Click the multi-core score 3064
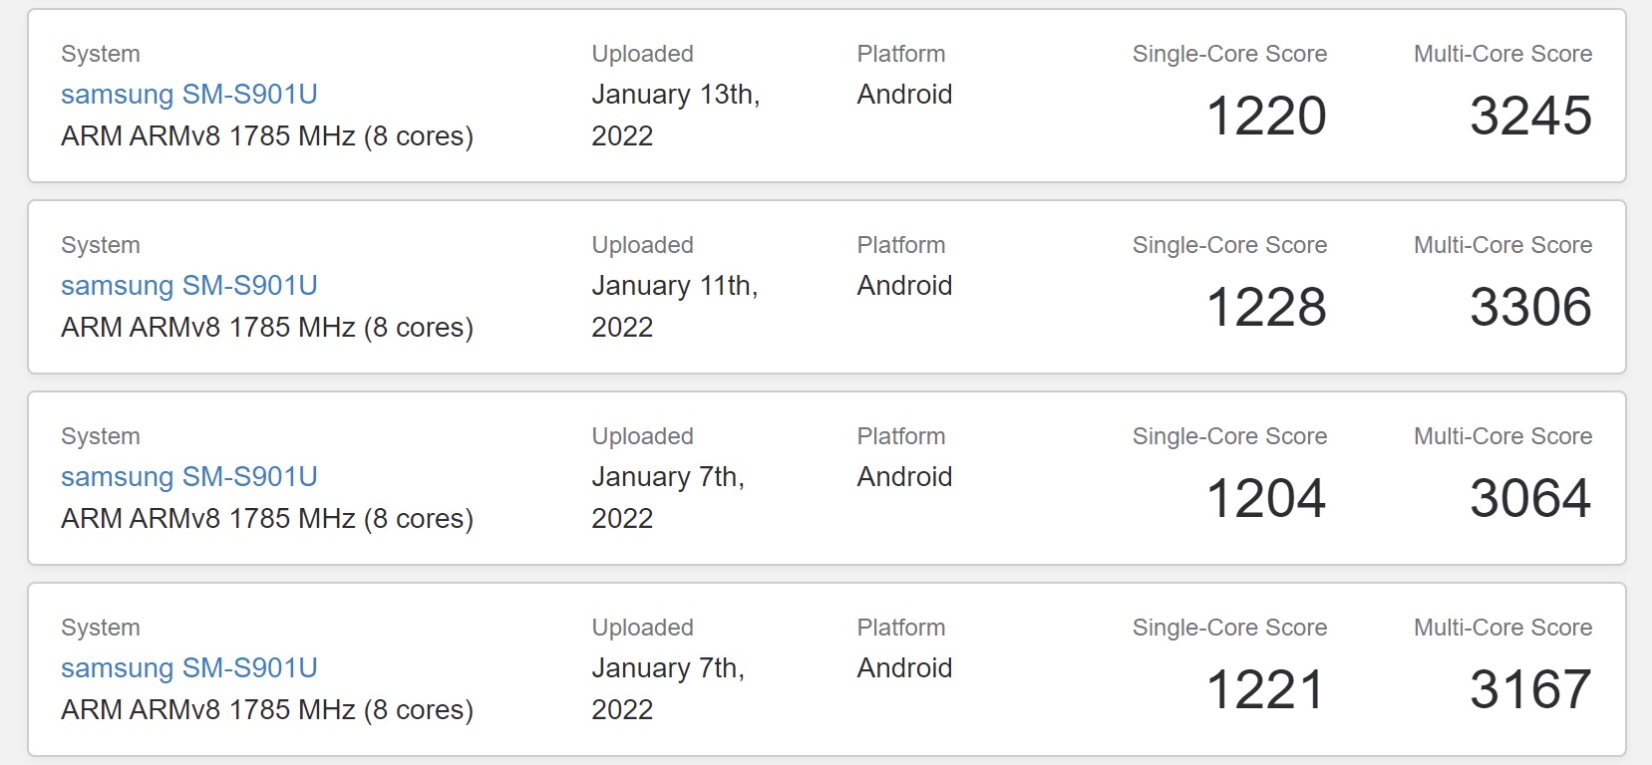 pos(1530,498)
